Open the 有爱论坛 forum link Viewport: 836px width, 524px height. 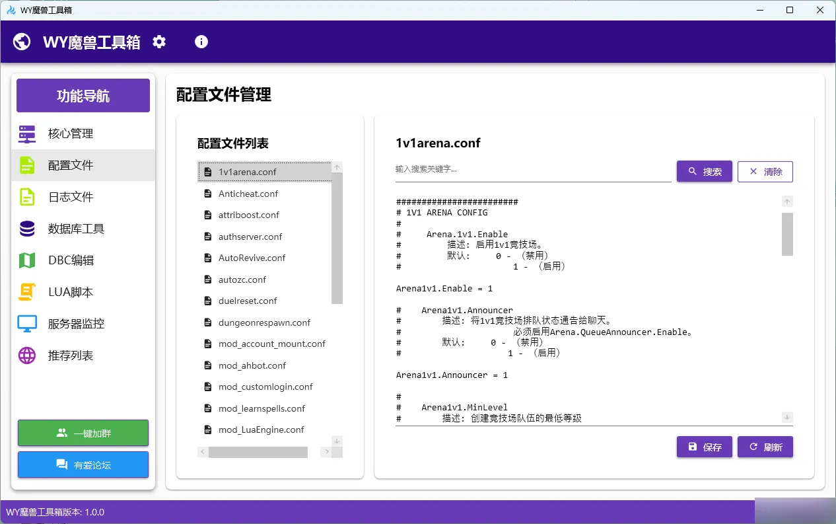tap(83, 465)
